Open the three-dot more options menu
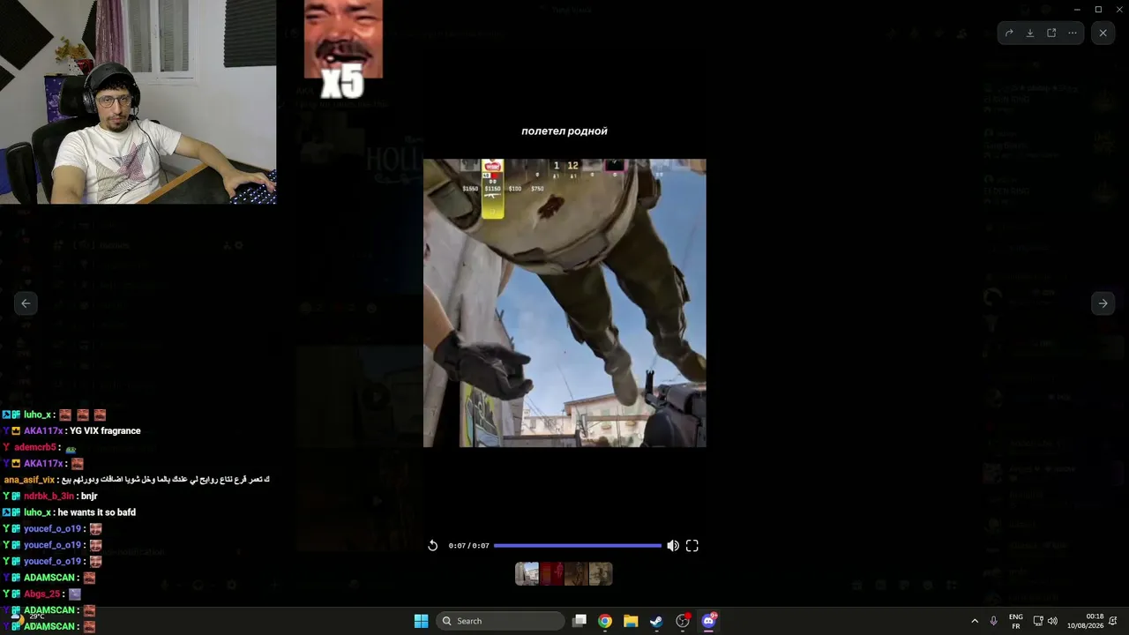The width and height of the screenshot is (1129, 635). click(1073, 33)
